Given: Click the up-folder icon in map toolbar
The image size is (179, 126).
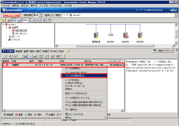Looking at the screenshot, I should [x=3, y=20].
